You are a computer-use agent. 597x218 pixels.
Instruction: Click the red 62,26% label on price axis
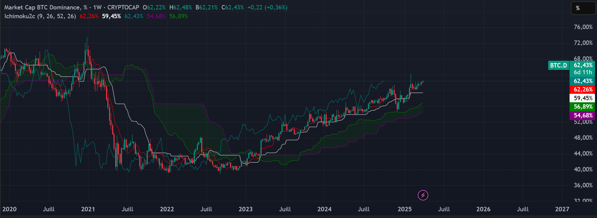tap(583, 89)
